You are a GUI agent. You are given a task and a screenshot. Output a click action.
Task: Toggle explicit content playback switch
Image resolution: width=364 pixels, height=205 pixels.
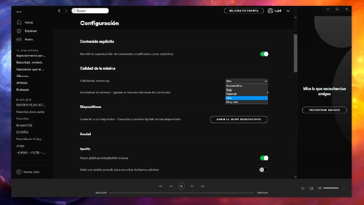[x=264, y=54]
